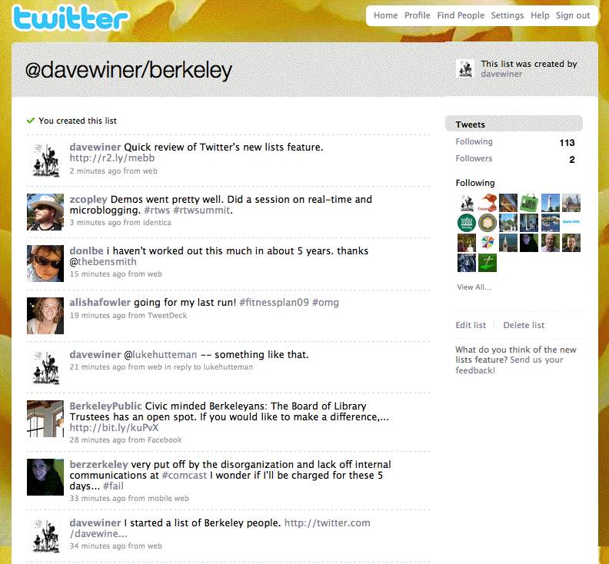
Task: Open the Settings page
Action: (x=507, y=15)
